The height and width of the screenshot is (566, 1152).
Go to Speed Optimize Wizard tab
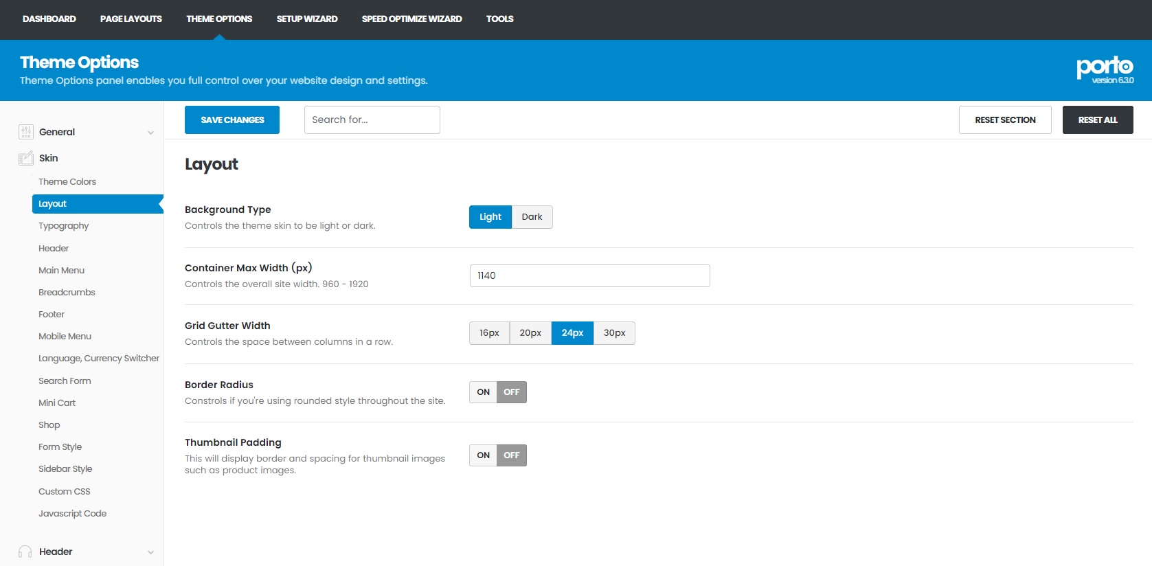tap(411, 19)
